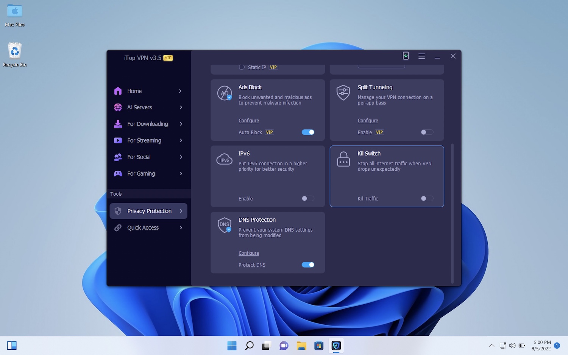The width and height of the screenshot is (568, 355).
Task: Click the download update icon in title bar
Action: pyautogui.click(x=406, y=56)
